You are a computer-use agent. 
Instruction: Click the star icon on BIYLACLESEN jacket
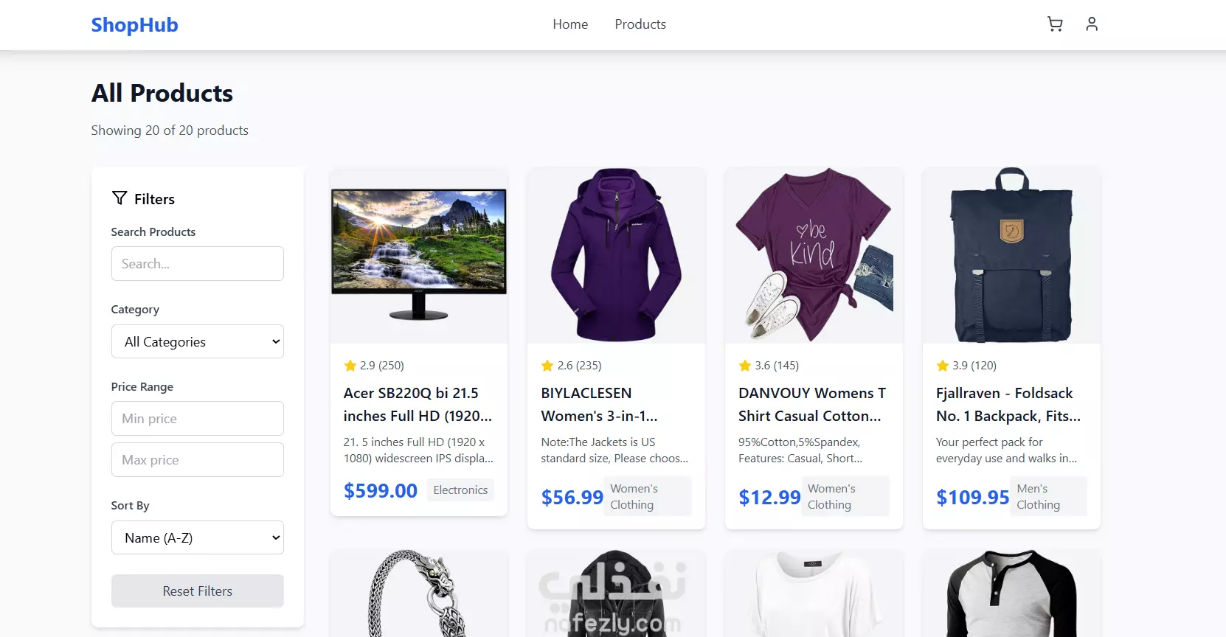(x=547, y=365)
